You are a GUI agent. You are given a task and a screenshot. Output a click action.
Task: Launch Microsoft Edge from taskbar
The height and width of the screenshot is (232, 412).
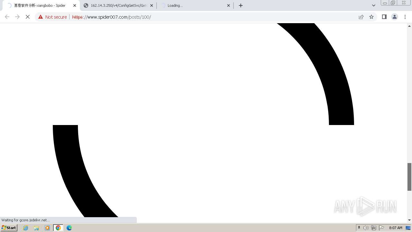click(69, 228)
